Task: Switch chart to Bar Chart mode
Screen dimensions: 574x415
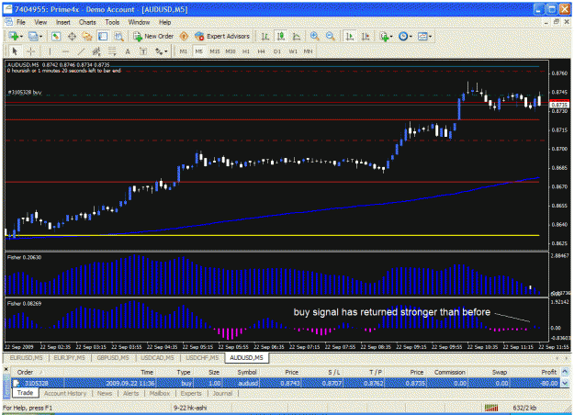Action: click(x=265, y=36)
